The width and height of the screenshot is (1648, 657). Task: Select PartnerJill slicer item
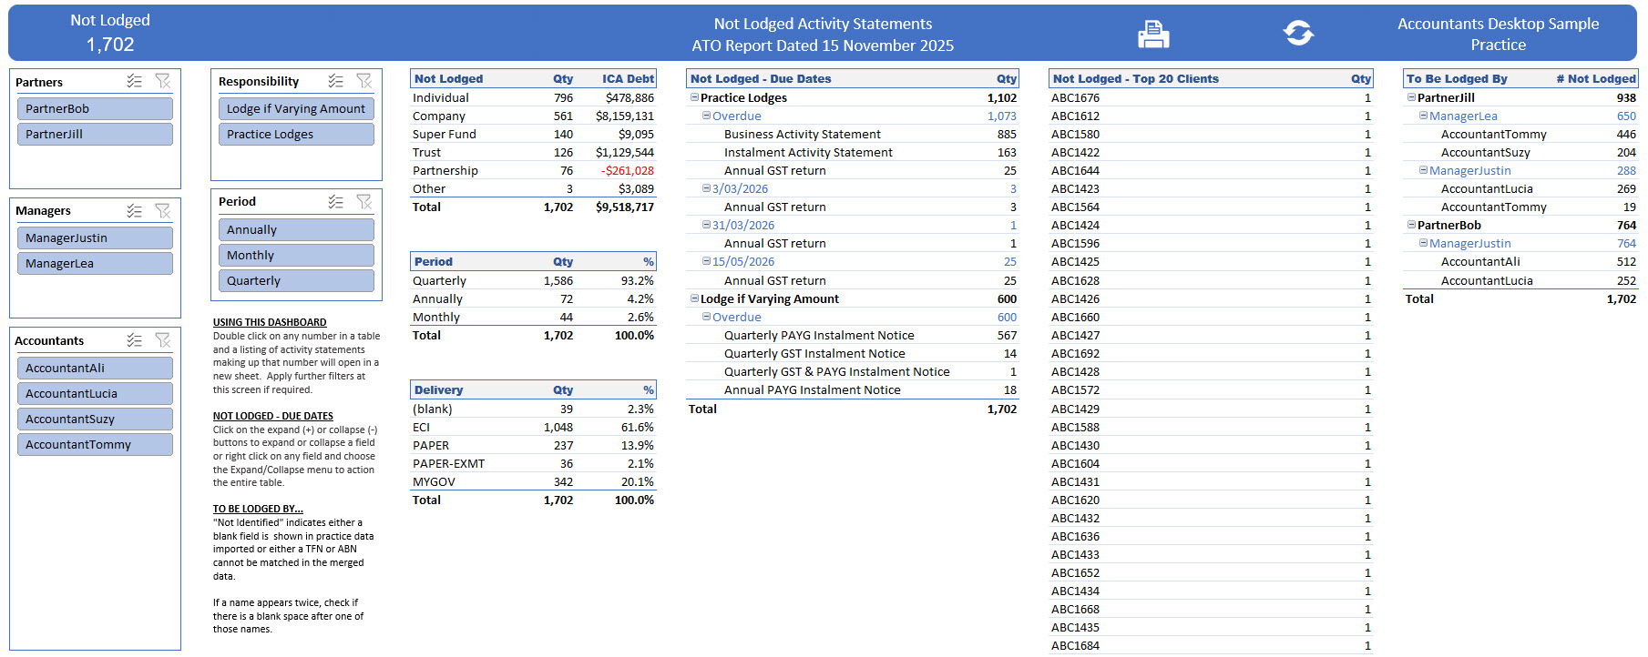click(95, 134)
